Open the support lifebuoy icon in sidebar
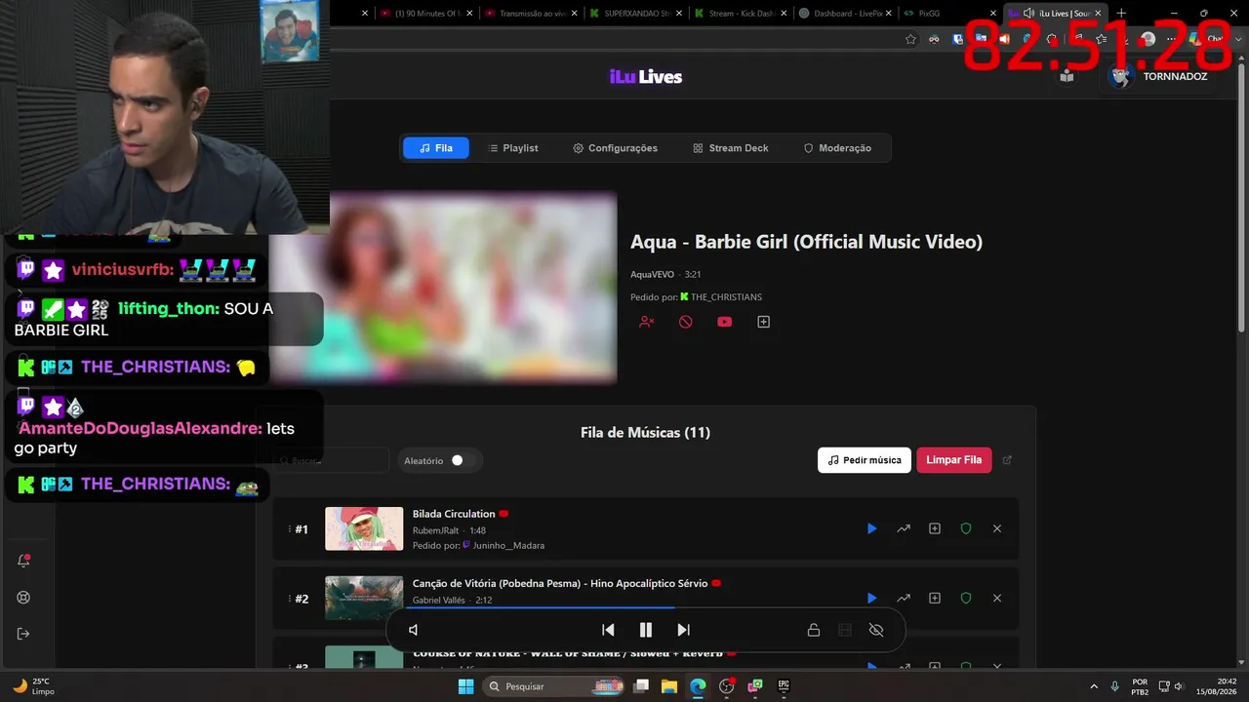The height and width of the screenshot is (702, 1249). (23, 598)
